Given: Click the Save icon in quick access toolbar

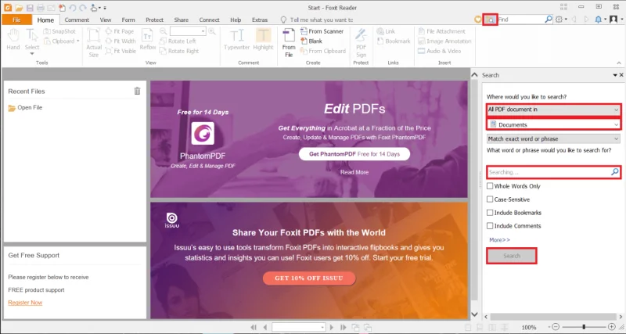Looking at the screenshot, I should (x=30, y=8).
